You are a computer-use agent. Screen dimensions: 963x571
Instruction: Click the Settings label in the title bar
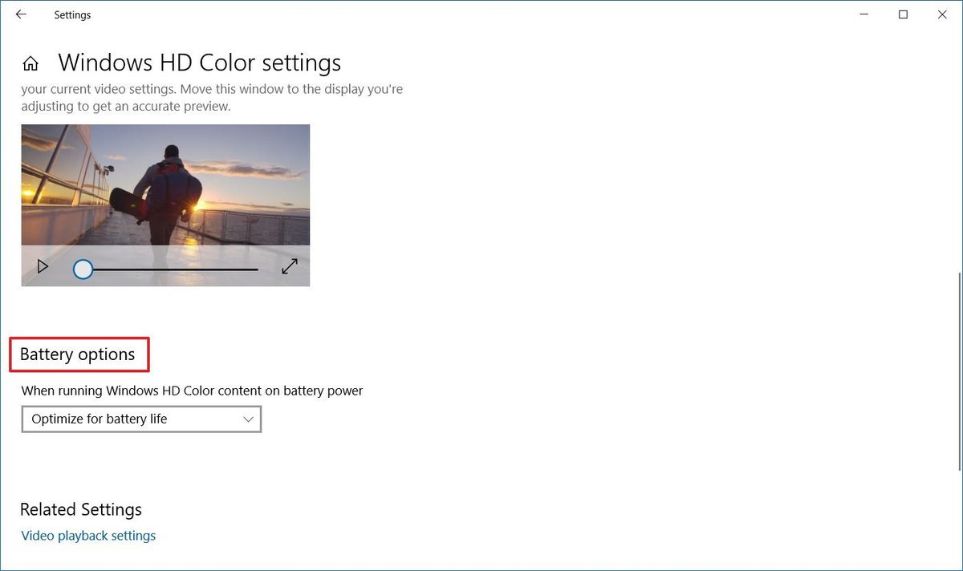coord(72,14)
